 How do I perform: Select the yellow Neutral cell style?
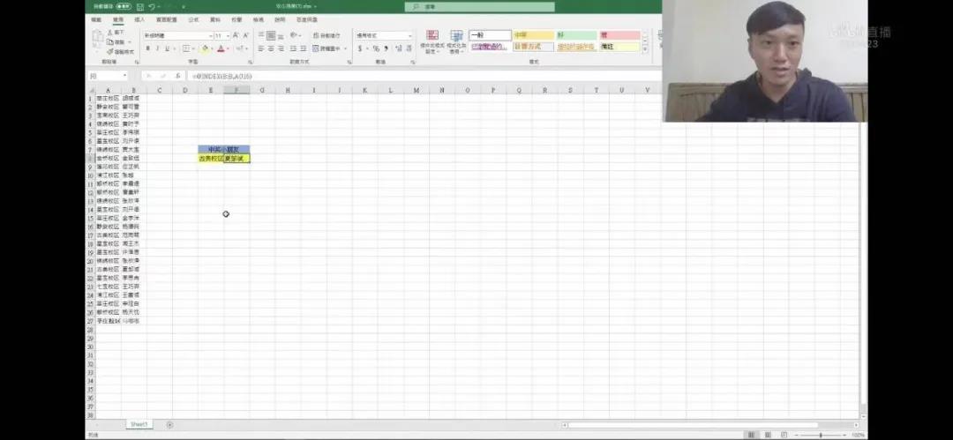(534, 35)
